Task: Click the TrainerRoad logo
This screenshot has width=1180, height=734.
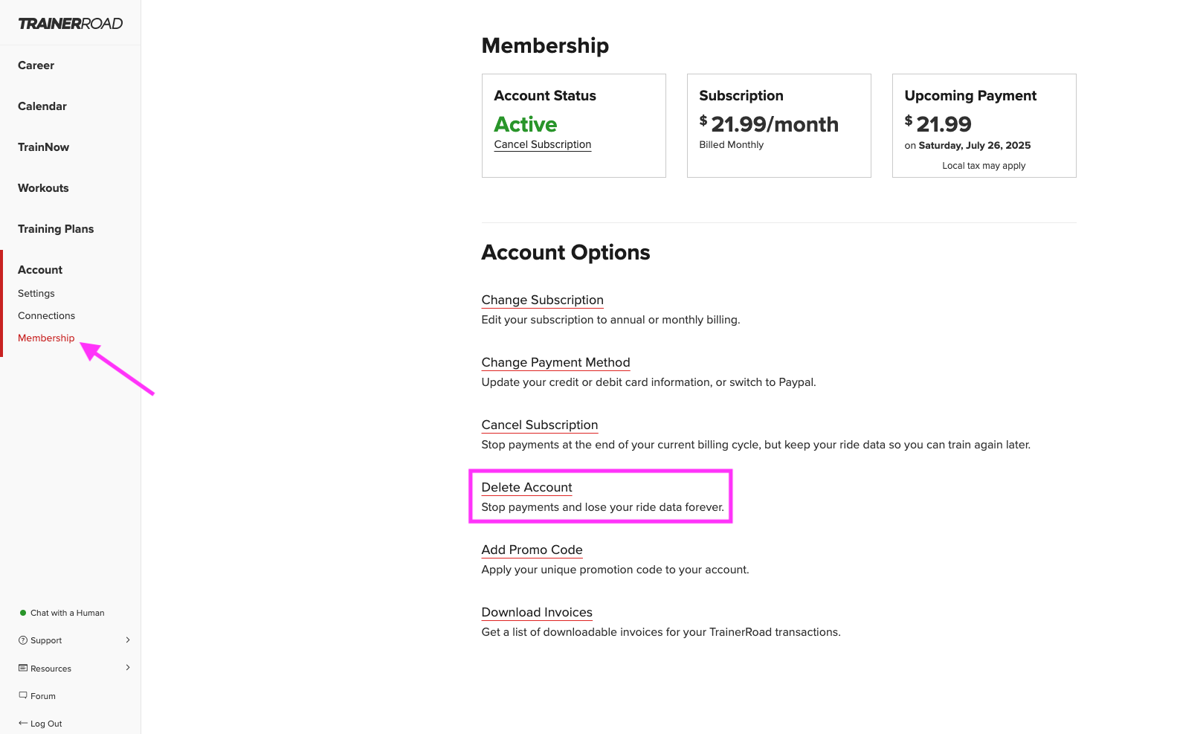Action: [71, 24]
